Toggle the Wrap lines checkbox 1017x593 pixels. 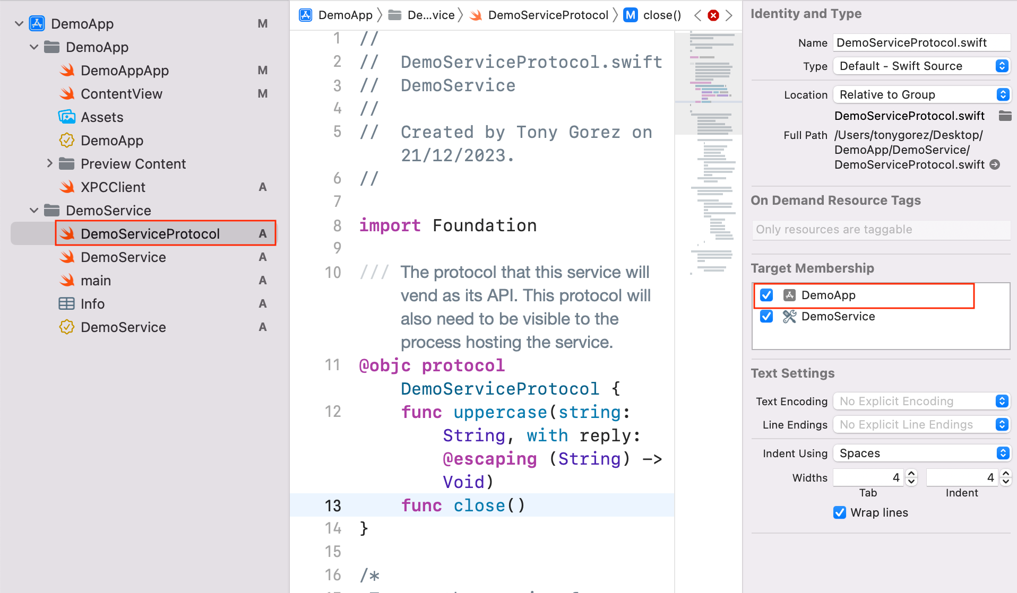[x=839, y=512]
